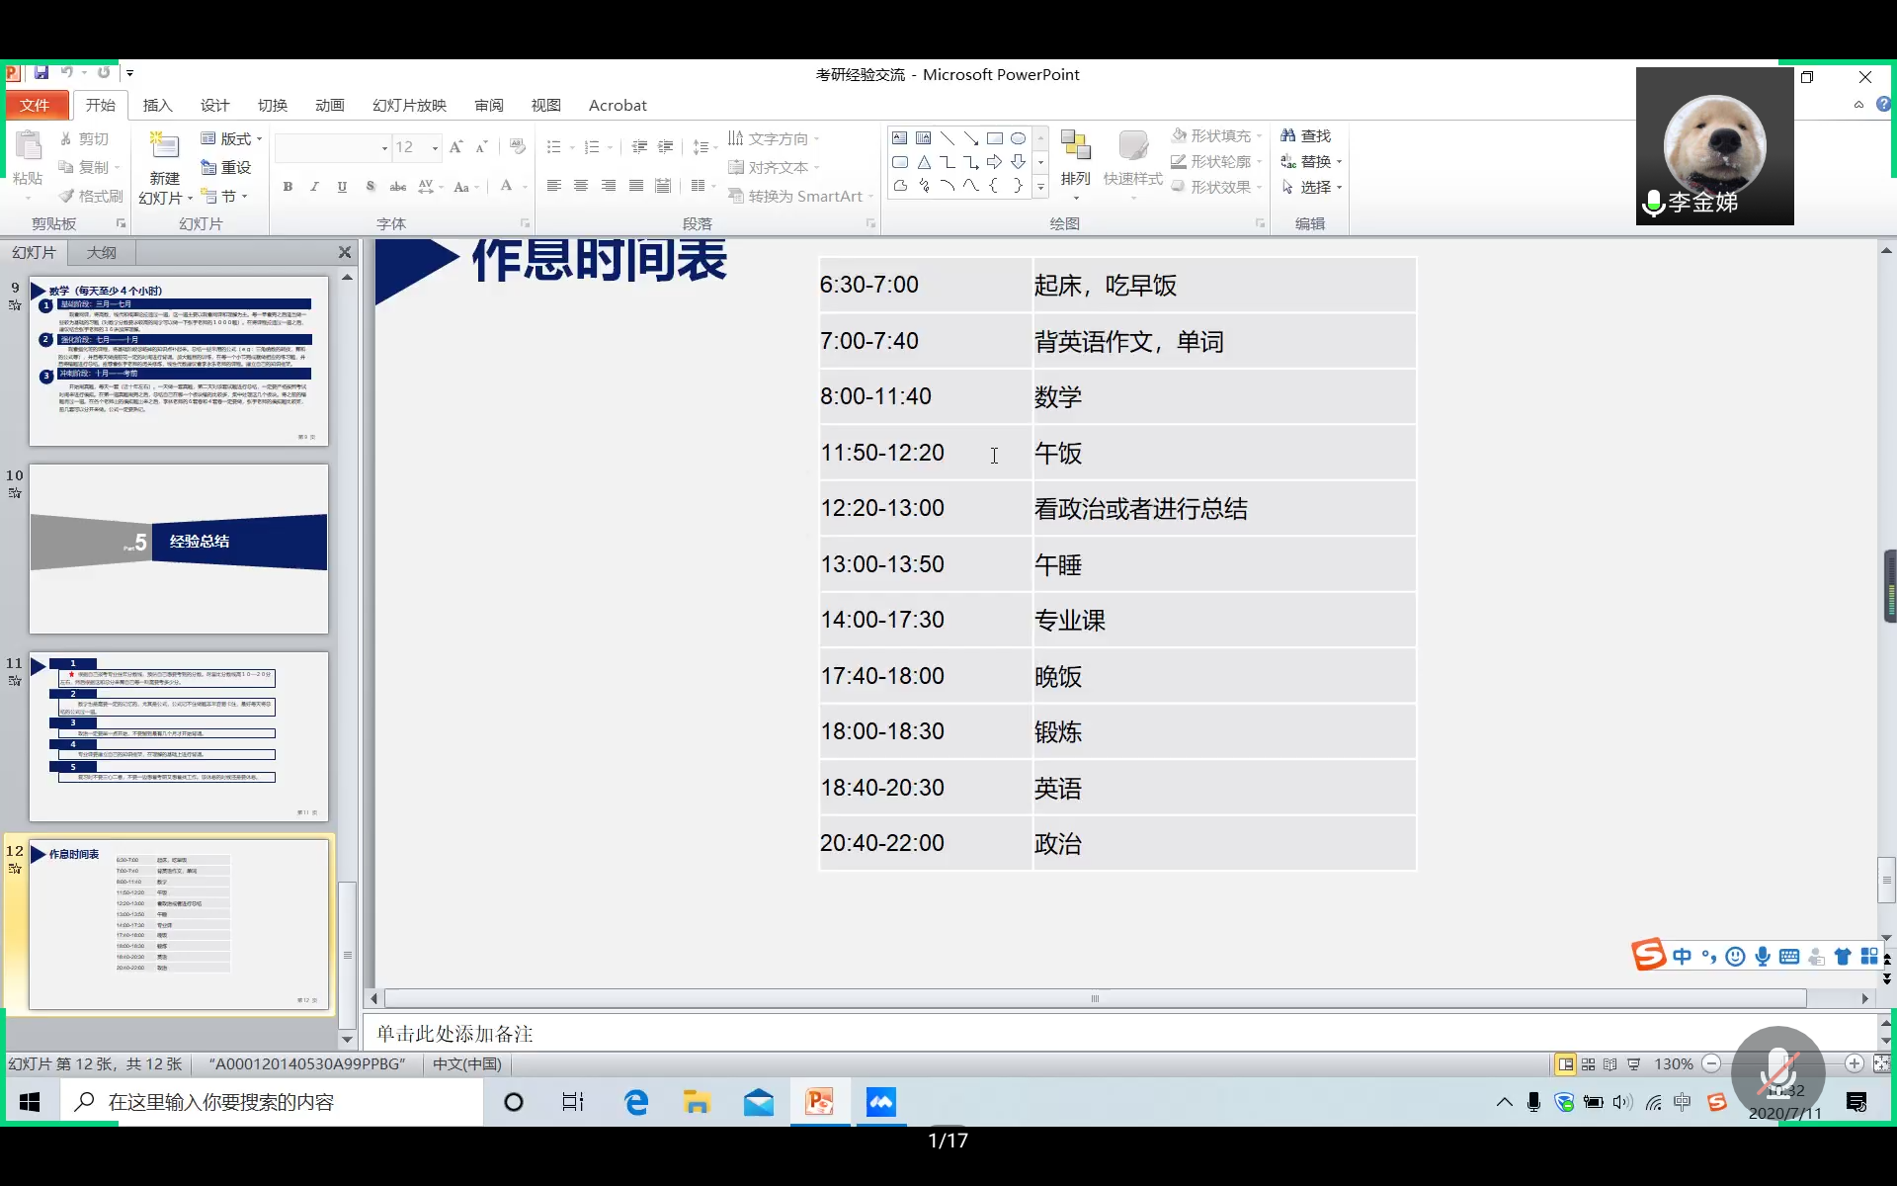Switch to Slide Sorter view icon
Screen dimensions: 1897x1186
point(1588,1064)
